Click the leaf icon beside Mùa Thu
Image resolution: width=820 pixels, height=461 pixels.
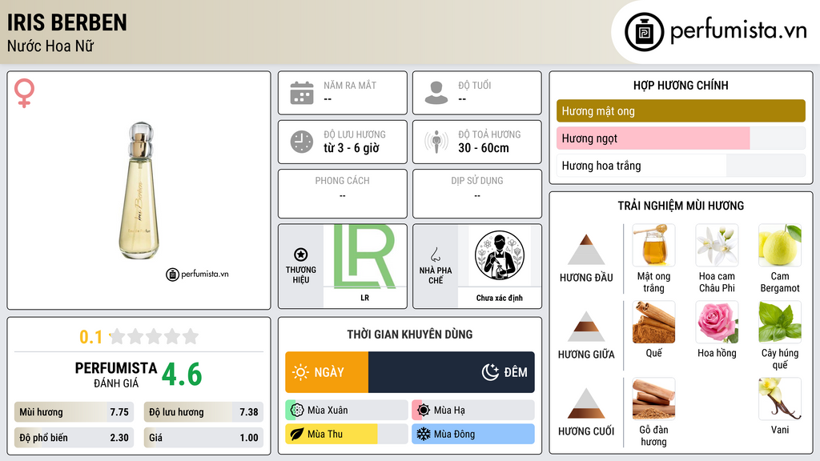pos(297,434)
